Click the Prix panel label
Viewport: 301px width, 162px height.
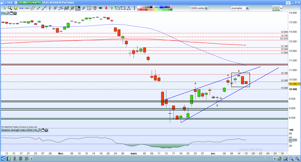point(4,13)
